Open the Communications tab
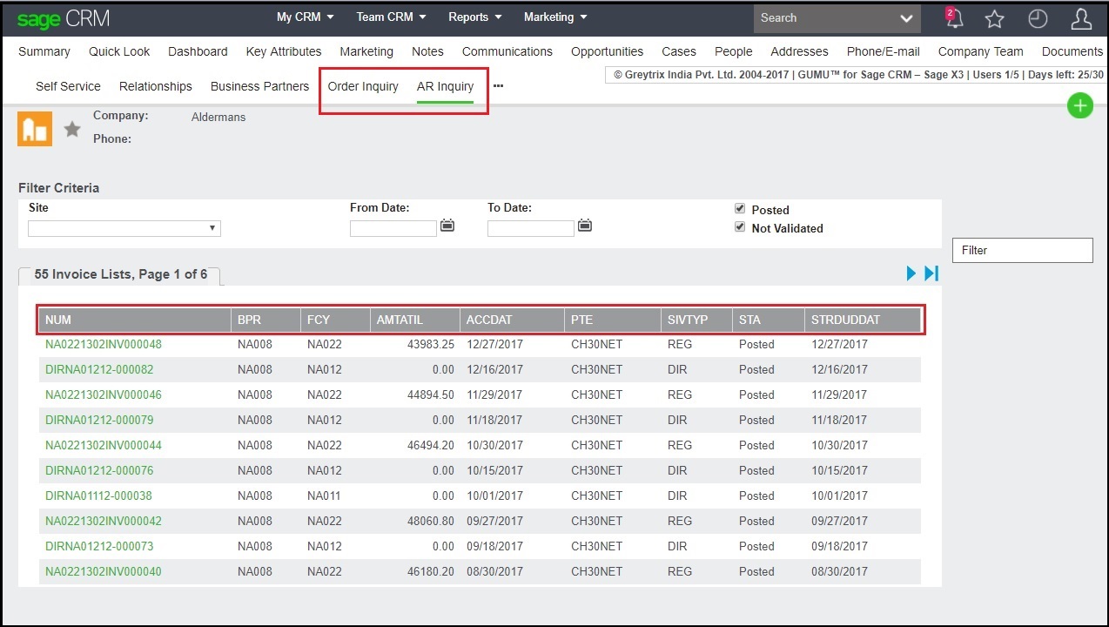Viewport: 1109px width, 627px height. [x=507, y=51]
